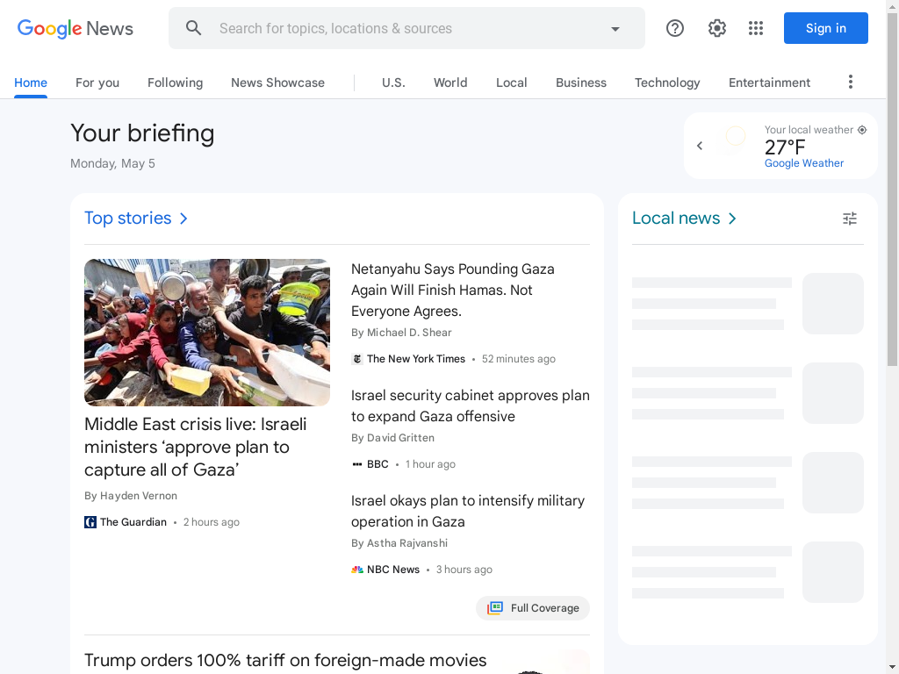Open the Help question mark icon
899x674 pixels.
pyautogui.click(x=675, y=28)
